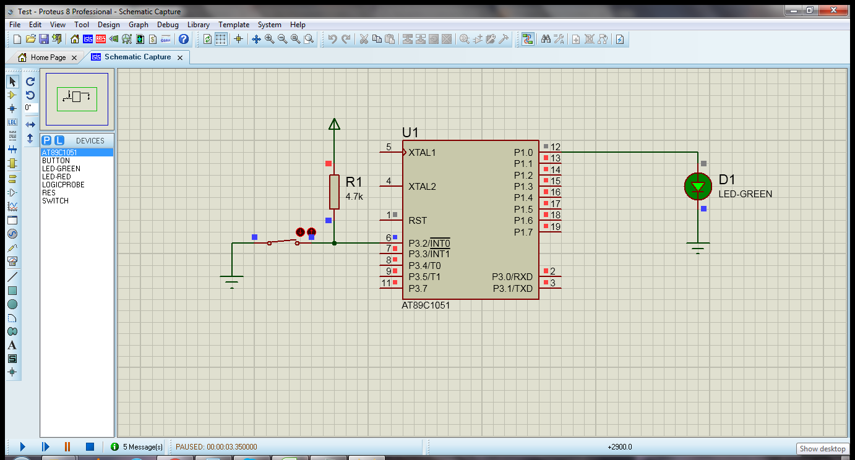The height and width of the screenshot is (460, 855).
Task: Select the Component Mode tool
Action: 12,95
